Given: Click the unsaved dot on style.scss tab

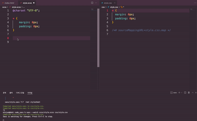Looking at the screenshot, I should [x=34, y=3].
